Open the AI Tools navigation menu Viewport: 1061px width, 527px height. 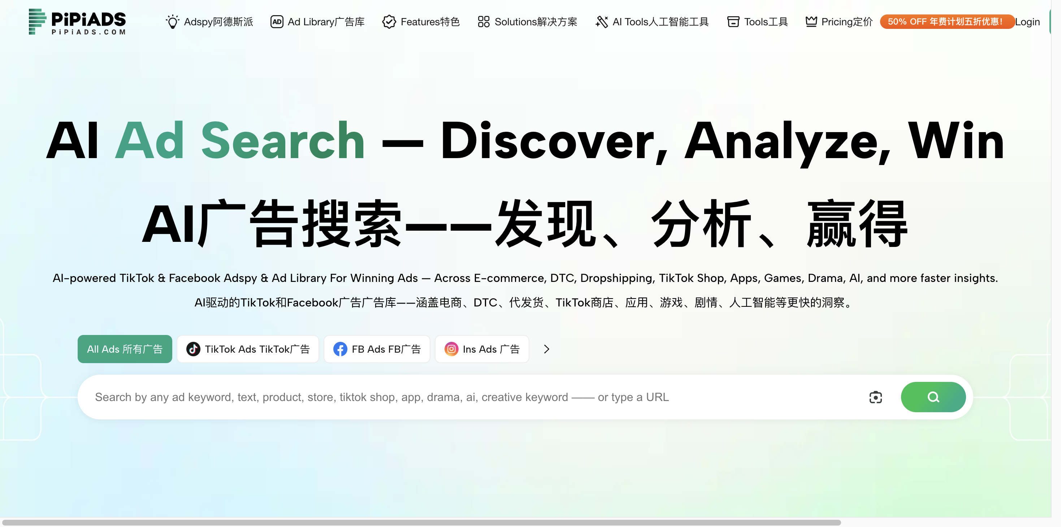click(660, 22)
